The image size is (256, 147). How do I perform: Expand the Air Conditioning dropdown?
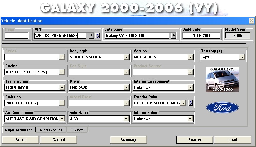pyautogui.click(x=62, y=119)
